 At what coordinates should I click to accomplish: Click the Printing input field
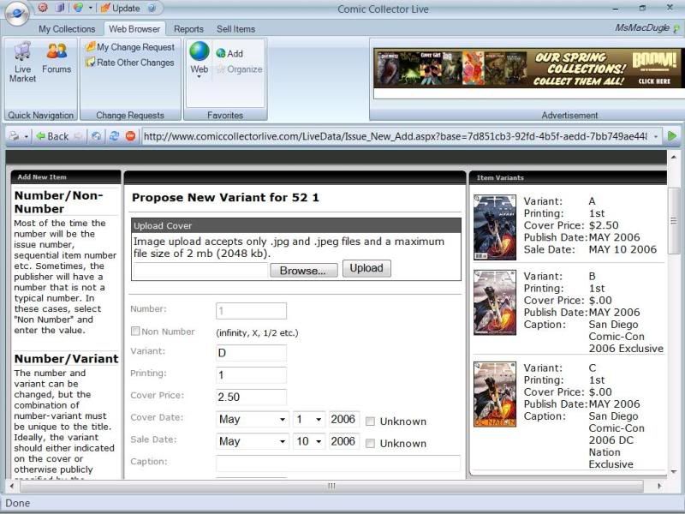pos(251,375)
